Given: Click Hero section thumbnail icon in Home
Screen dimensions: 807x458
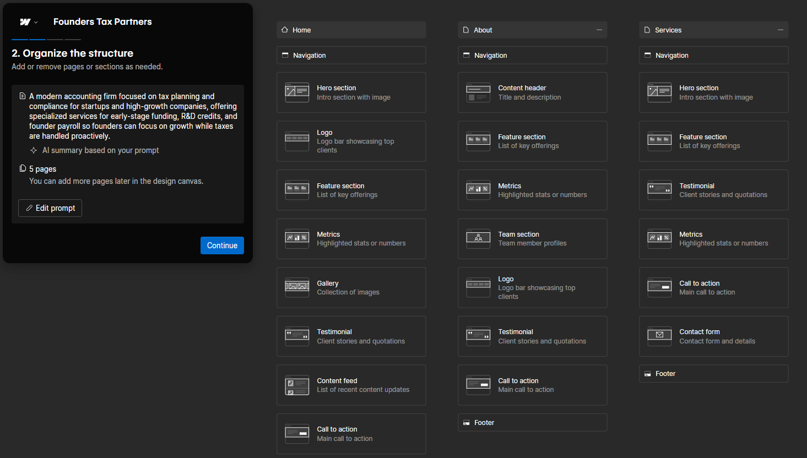Looking at the screenshot, I should coord(297,92).
